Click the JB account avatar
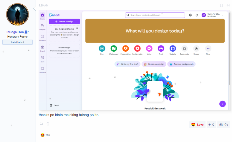This screenshot has height=142, width=232. click(x=204, y=15)
